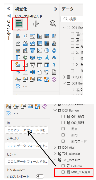Add a gauge visual
Screen dimensions: 96x180
54,58
